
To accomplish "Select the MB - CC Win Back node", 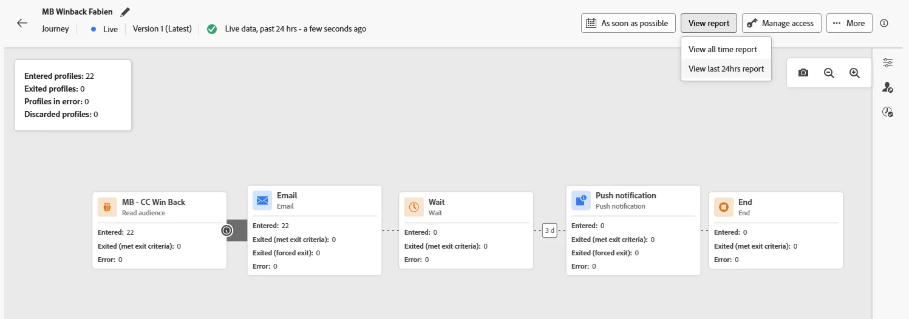I will pos(159,230).
